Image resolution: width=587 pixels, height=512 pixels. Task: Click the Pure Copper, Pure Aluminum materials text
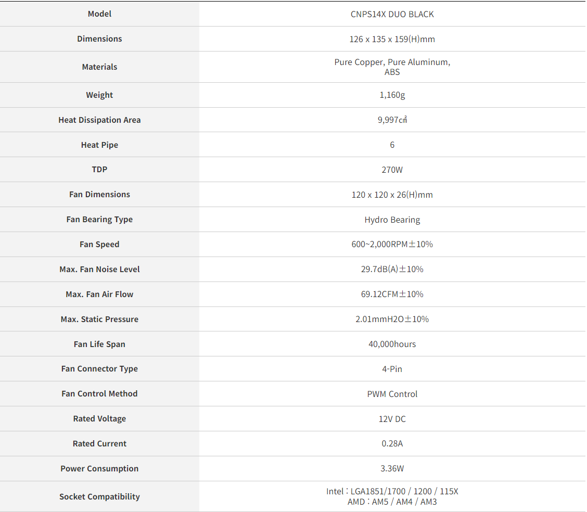(x=392, y=62)
